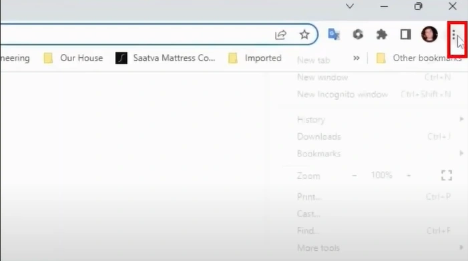468x261 pixels.
Task: Bookmark this tab with the star icon
Action: 304,35
